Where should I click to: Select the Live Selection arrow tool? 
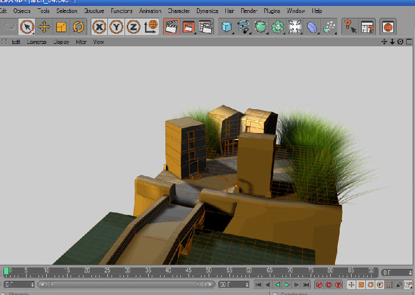pos(27,27)
